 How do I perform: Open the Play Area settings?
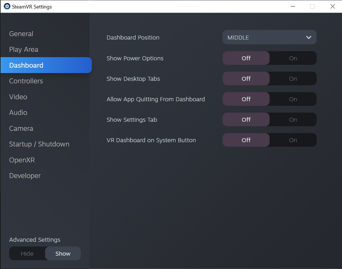(x=24, y=49)
